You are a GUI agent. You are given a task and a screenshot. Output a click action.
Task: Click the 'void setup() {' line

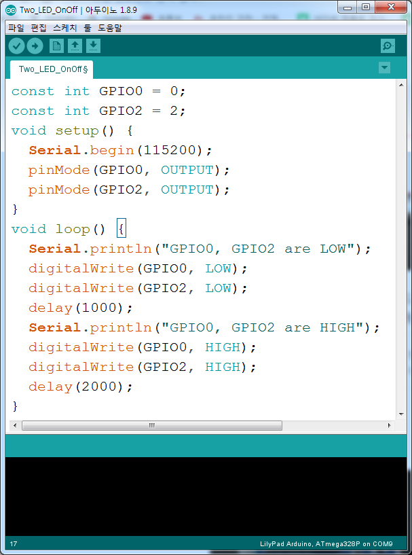pos(72,131)
